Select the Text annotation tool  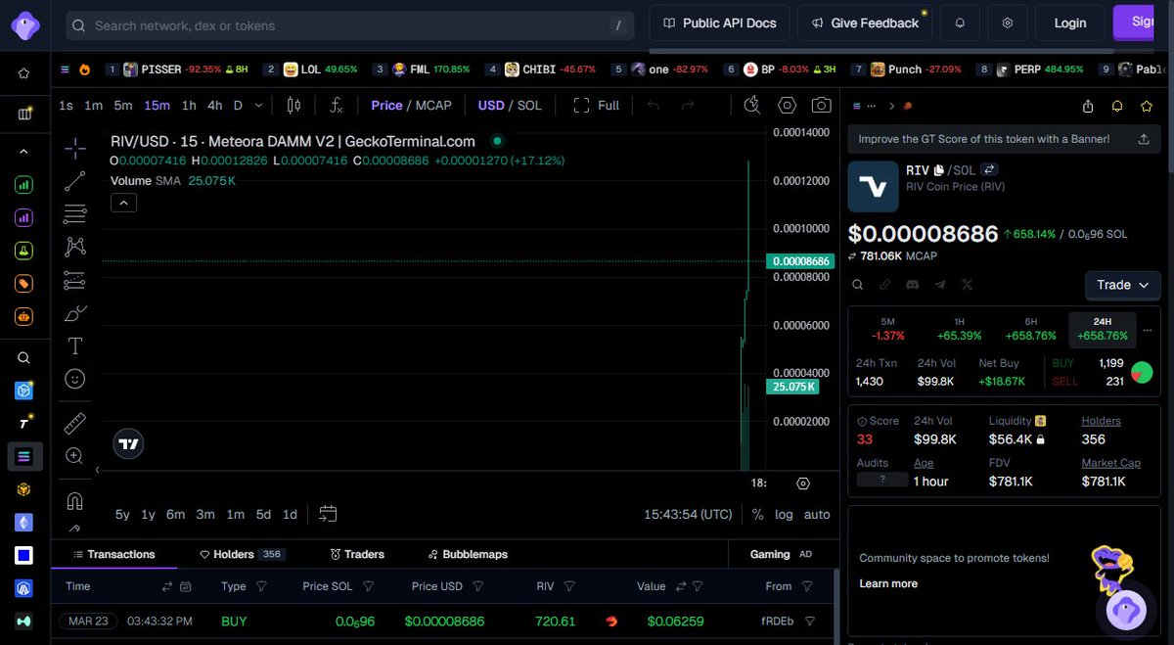pyautogui.click(x=75, y=346)
